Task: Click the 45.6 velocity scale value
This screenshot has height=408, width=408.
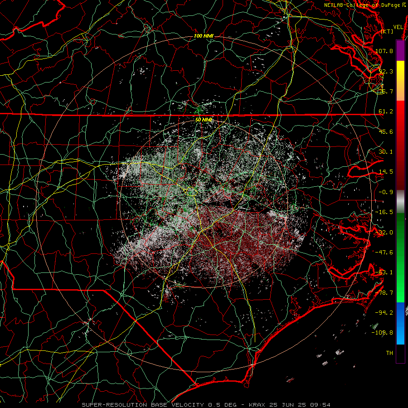Action: 386,131
